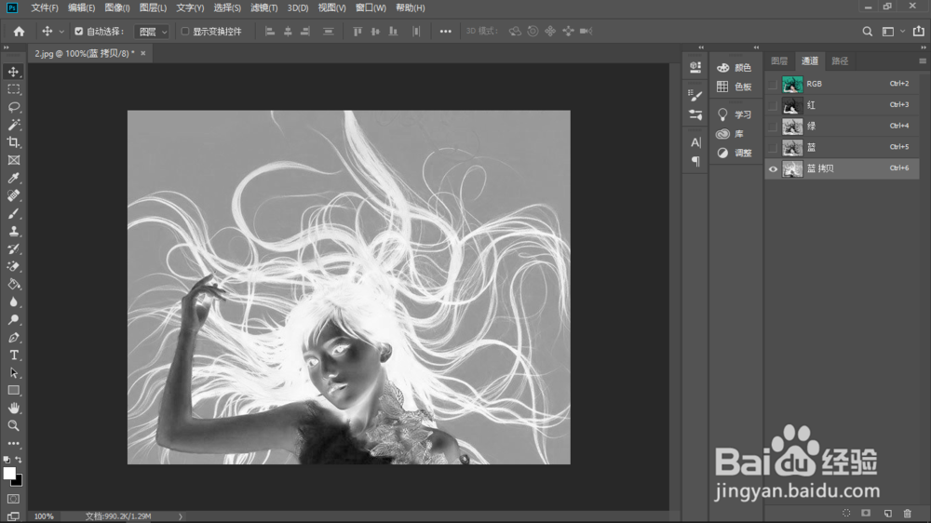The image size is (931, 523).
Task: Reset default foreground and background colors
Action: tap(7, 460)
